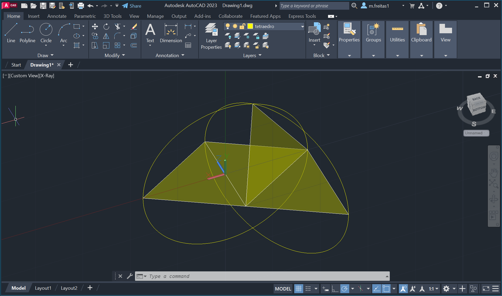Toggle the drawing grid display
Image resolution: width=502 pixels, height=296 pixels.
(x=298, y=289)
